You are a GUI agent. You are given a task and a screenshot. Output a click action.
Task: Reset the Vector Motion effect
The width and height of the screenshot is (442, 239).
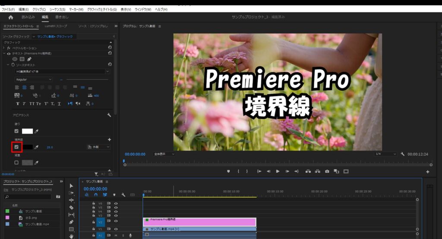pos(110,47)
